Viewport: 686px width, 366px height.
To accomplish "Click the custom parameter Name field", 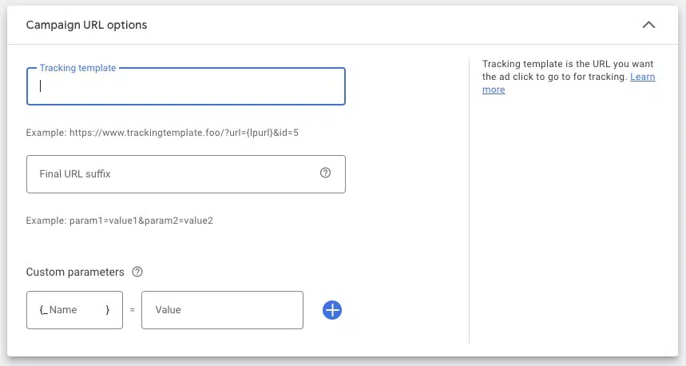I will pyautogui.click(x=74, y=310).
